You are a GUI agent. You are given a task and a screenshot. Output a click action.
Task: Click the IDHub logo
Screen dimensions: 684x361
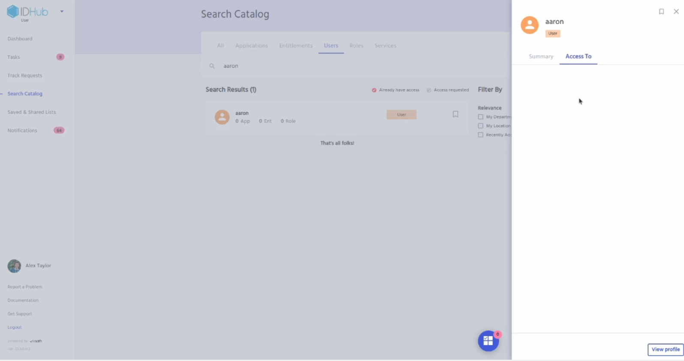[x=27, y=12]
